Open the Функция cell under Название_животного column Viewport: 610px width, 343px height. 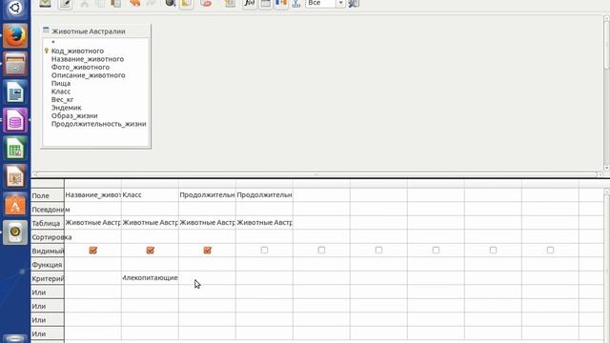[x=92, y=264]
